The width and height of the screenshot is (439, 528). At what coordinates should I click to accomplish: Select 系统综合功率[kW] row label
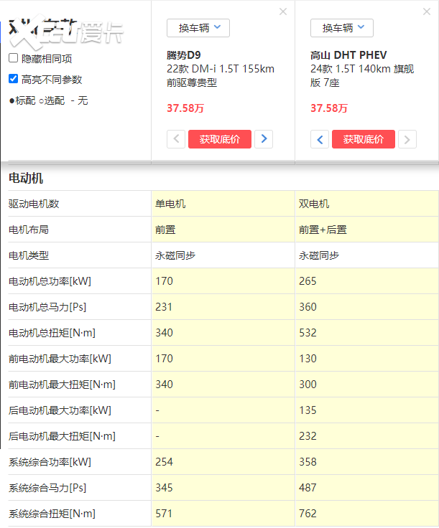tap(50, 462)
